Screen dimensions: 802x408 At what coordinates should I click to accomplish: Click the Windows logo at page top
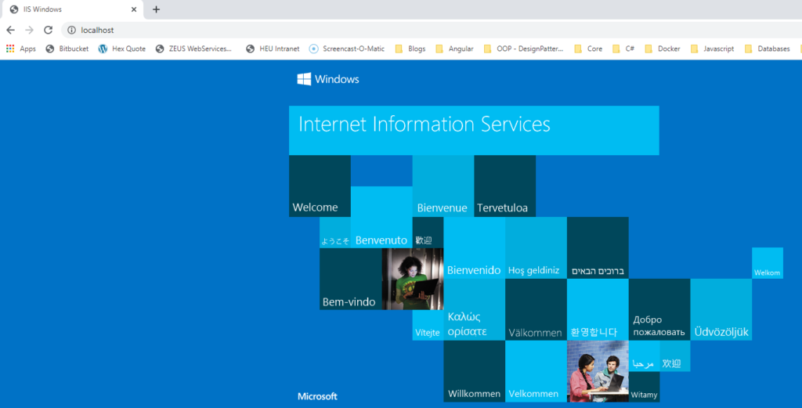coord(328,79)
